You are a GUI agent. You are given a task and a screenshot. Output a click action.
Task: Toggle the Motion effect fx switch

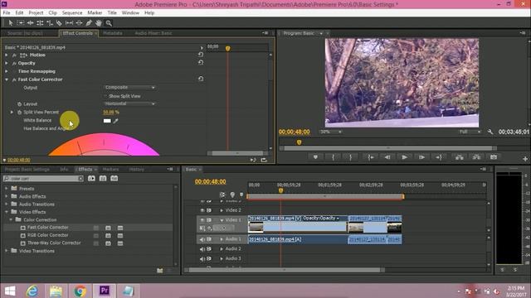[x=14, y=55]
